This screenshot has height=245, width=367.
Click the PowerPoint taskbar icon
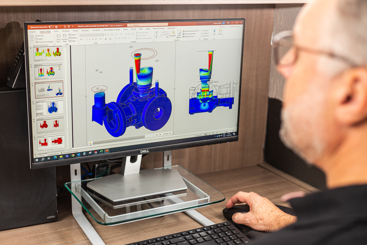[107, 151]
